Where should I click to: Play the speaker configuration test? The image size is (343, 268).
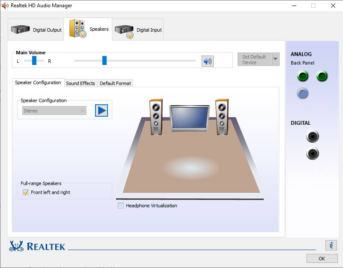tap(101, 111)
